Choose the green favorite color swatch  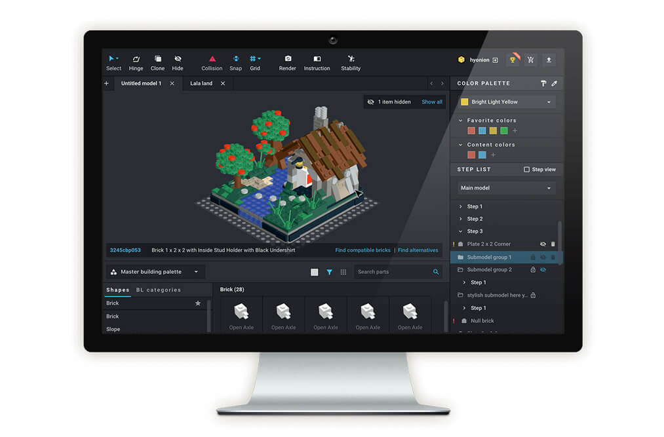[503, 131]
